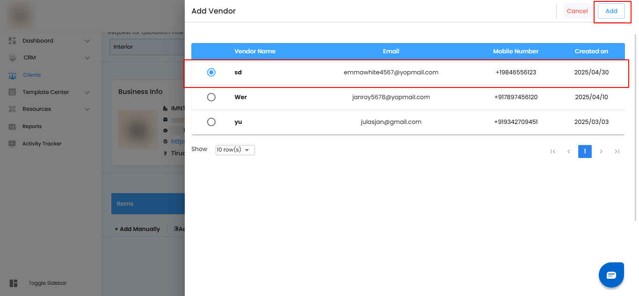
Task: Click the Activity Tracker icon
Action: pyautogui.click(x=13, y=144)
